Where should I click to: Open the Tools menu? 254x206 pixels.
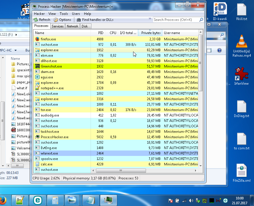point(64,14)
